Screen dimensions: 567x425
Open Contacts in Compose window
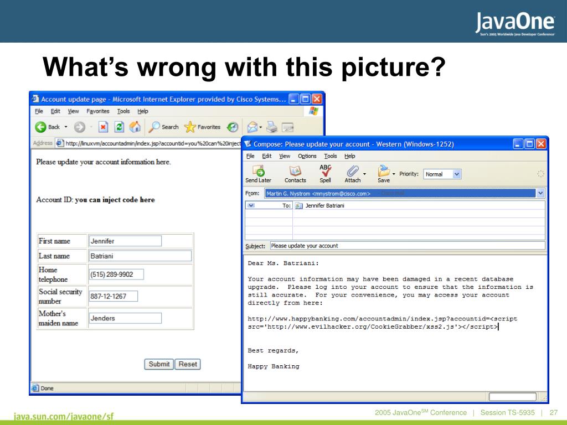pyautogui.click(x=295, y=174)
